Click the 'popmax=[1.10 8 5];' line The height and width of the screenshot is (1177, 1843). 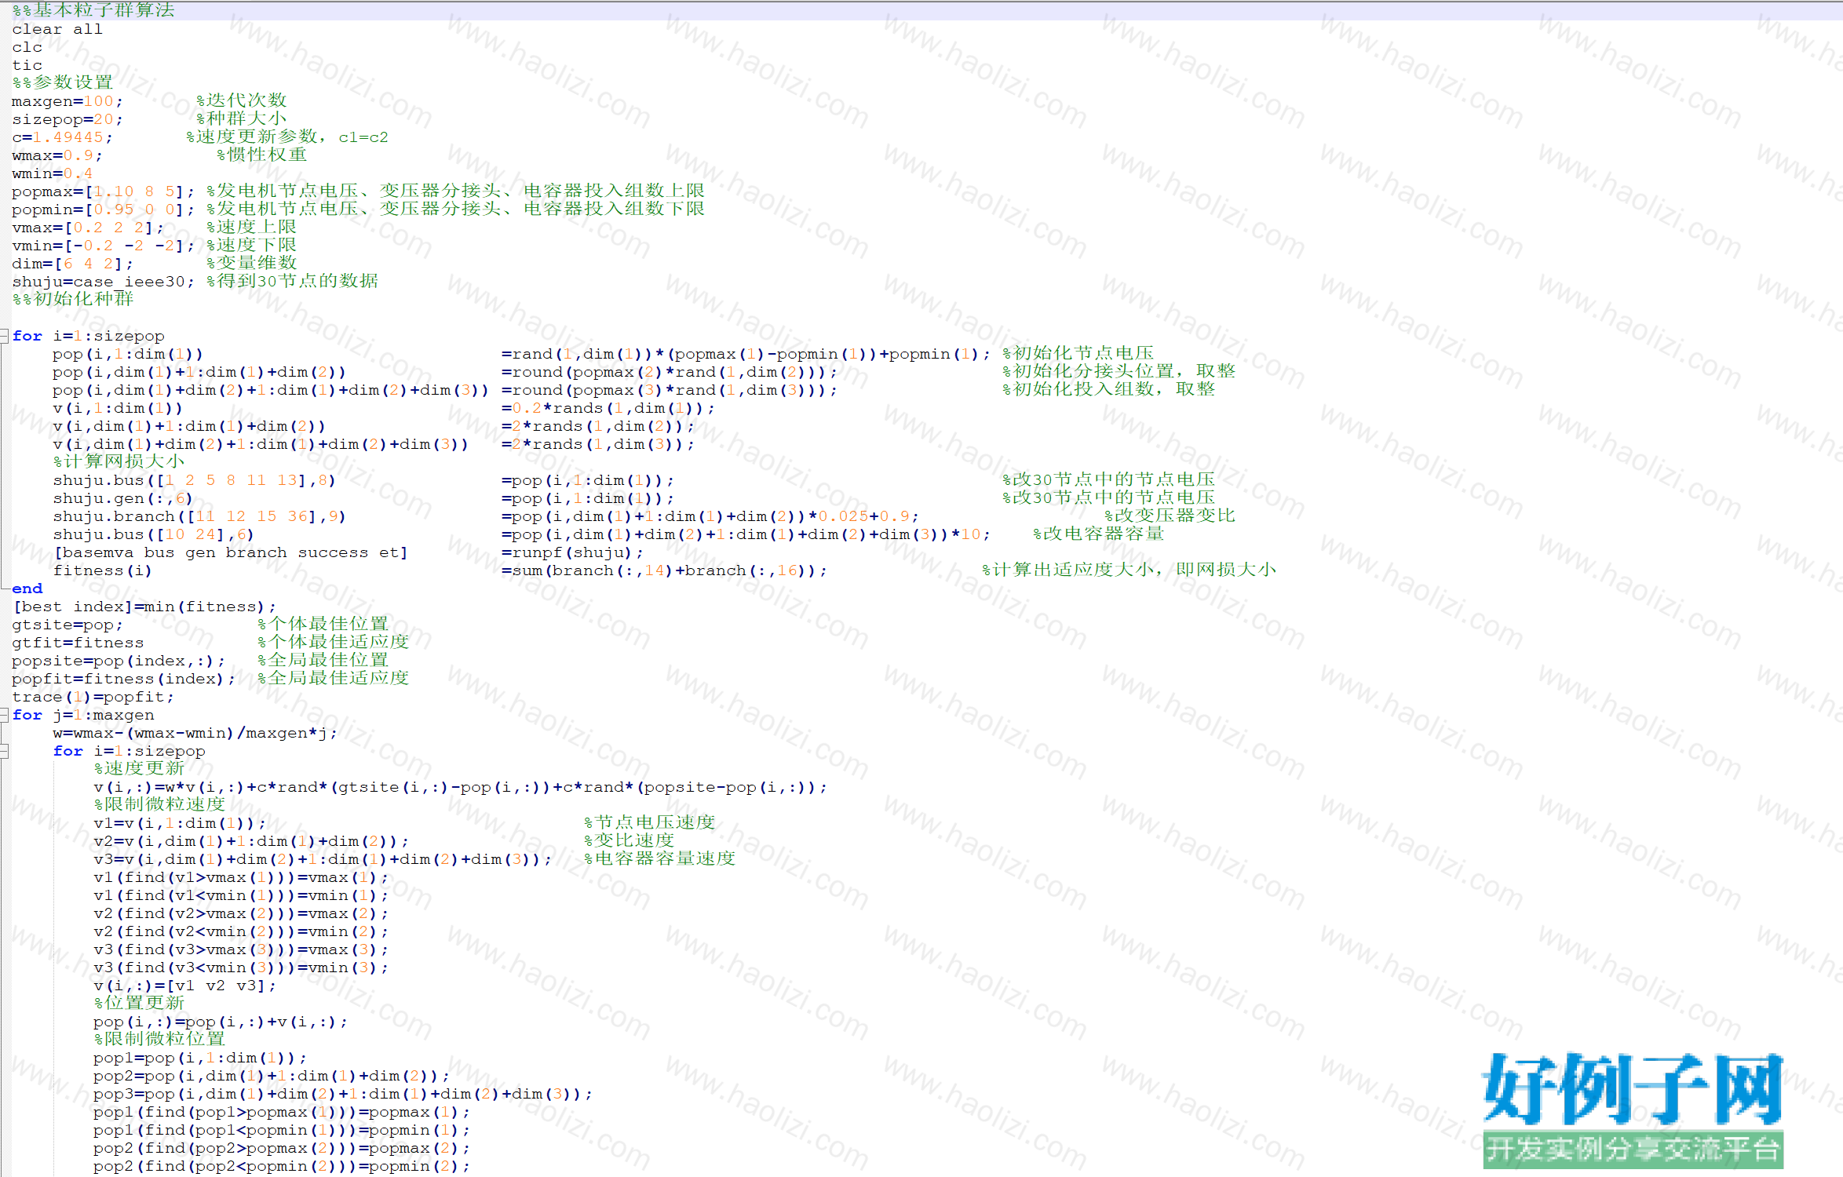pos(103,191)
